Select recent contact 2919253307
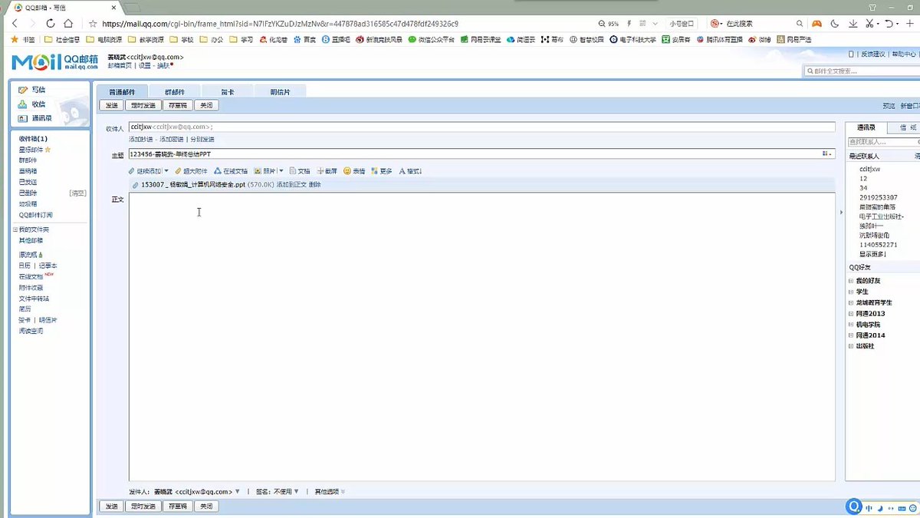The height and width of the screenshot is (518, 920). [879, 197]
